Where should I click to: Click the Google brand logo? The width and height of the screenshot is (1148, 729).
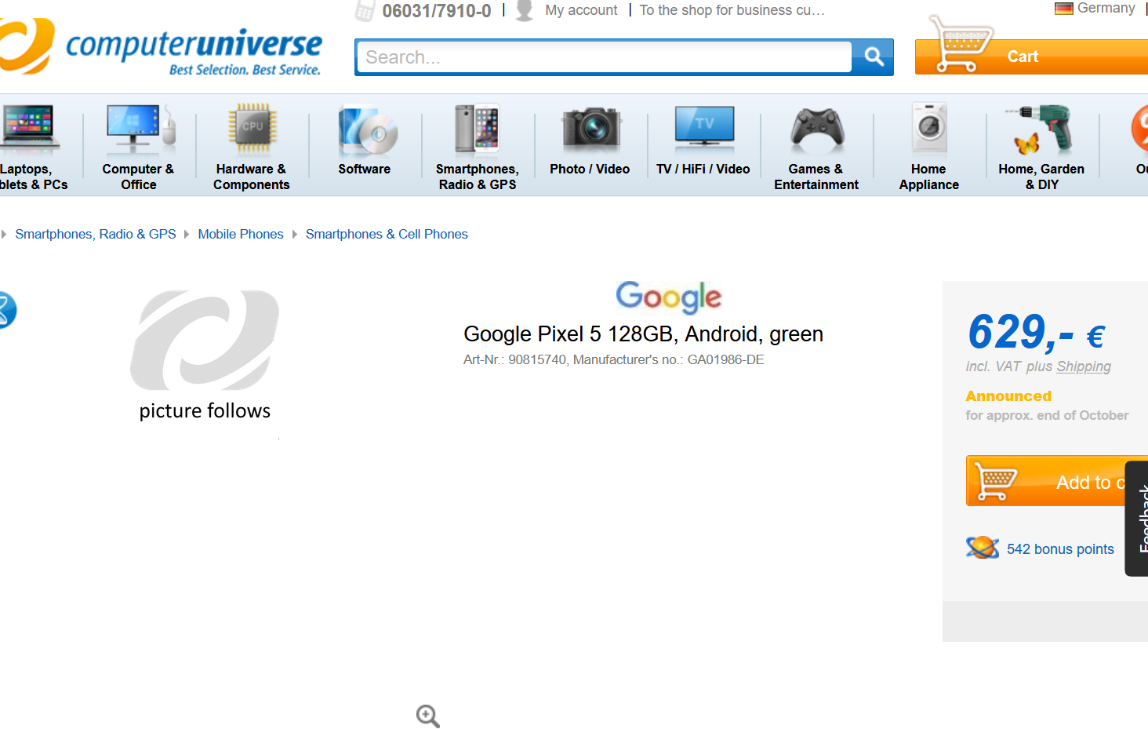click(669, 297)
